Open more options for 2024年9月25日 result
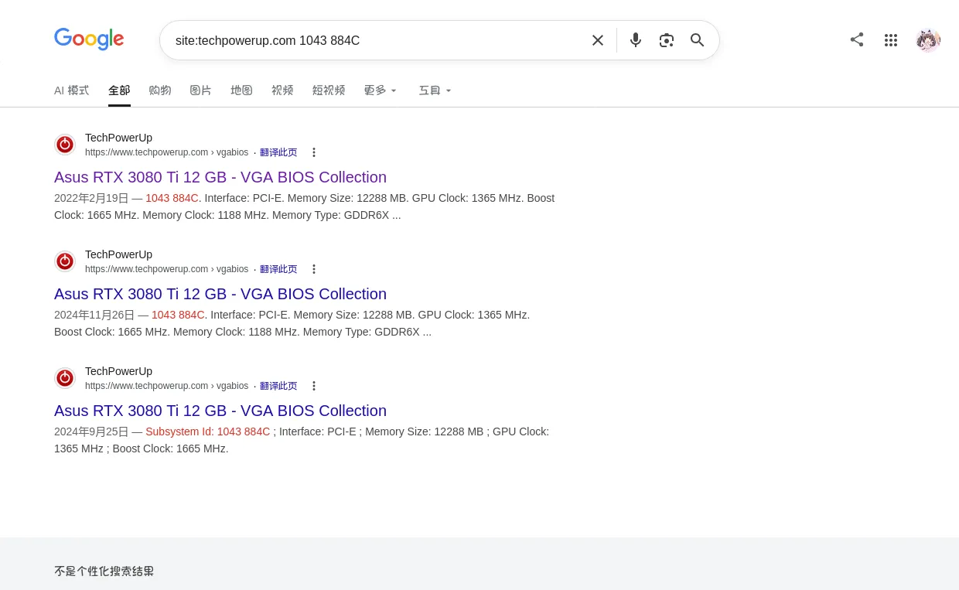 314,386
